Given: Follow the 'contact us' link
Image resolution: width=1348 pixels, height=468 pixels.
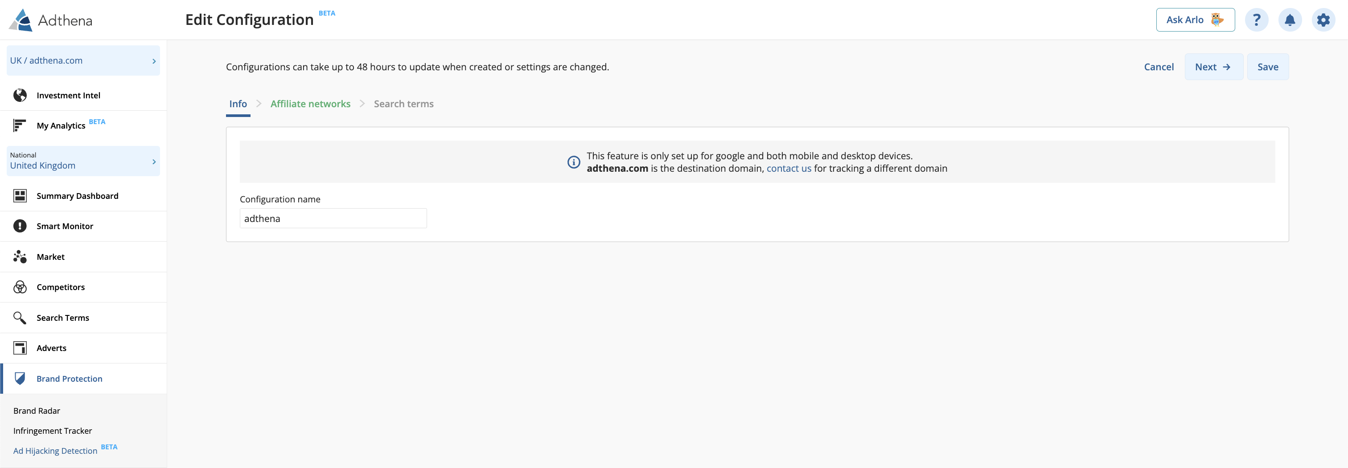Looking at the screenshot, I should [x=789, y=168].
